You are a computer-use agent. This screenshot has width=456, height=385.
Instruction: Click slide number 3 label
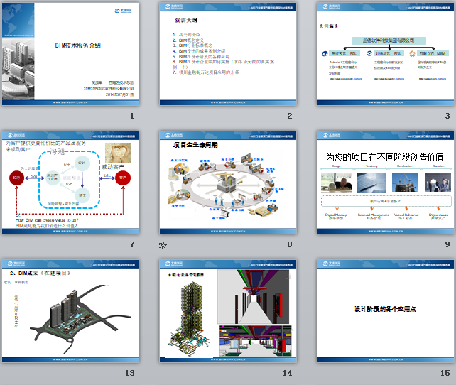(447, 116)
